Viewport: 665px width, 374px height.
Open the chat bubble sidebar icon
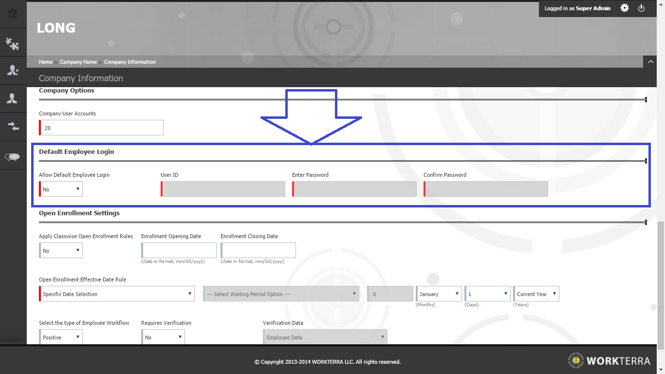12,157
